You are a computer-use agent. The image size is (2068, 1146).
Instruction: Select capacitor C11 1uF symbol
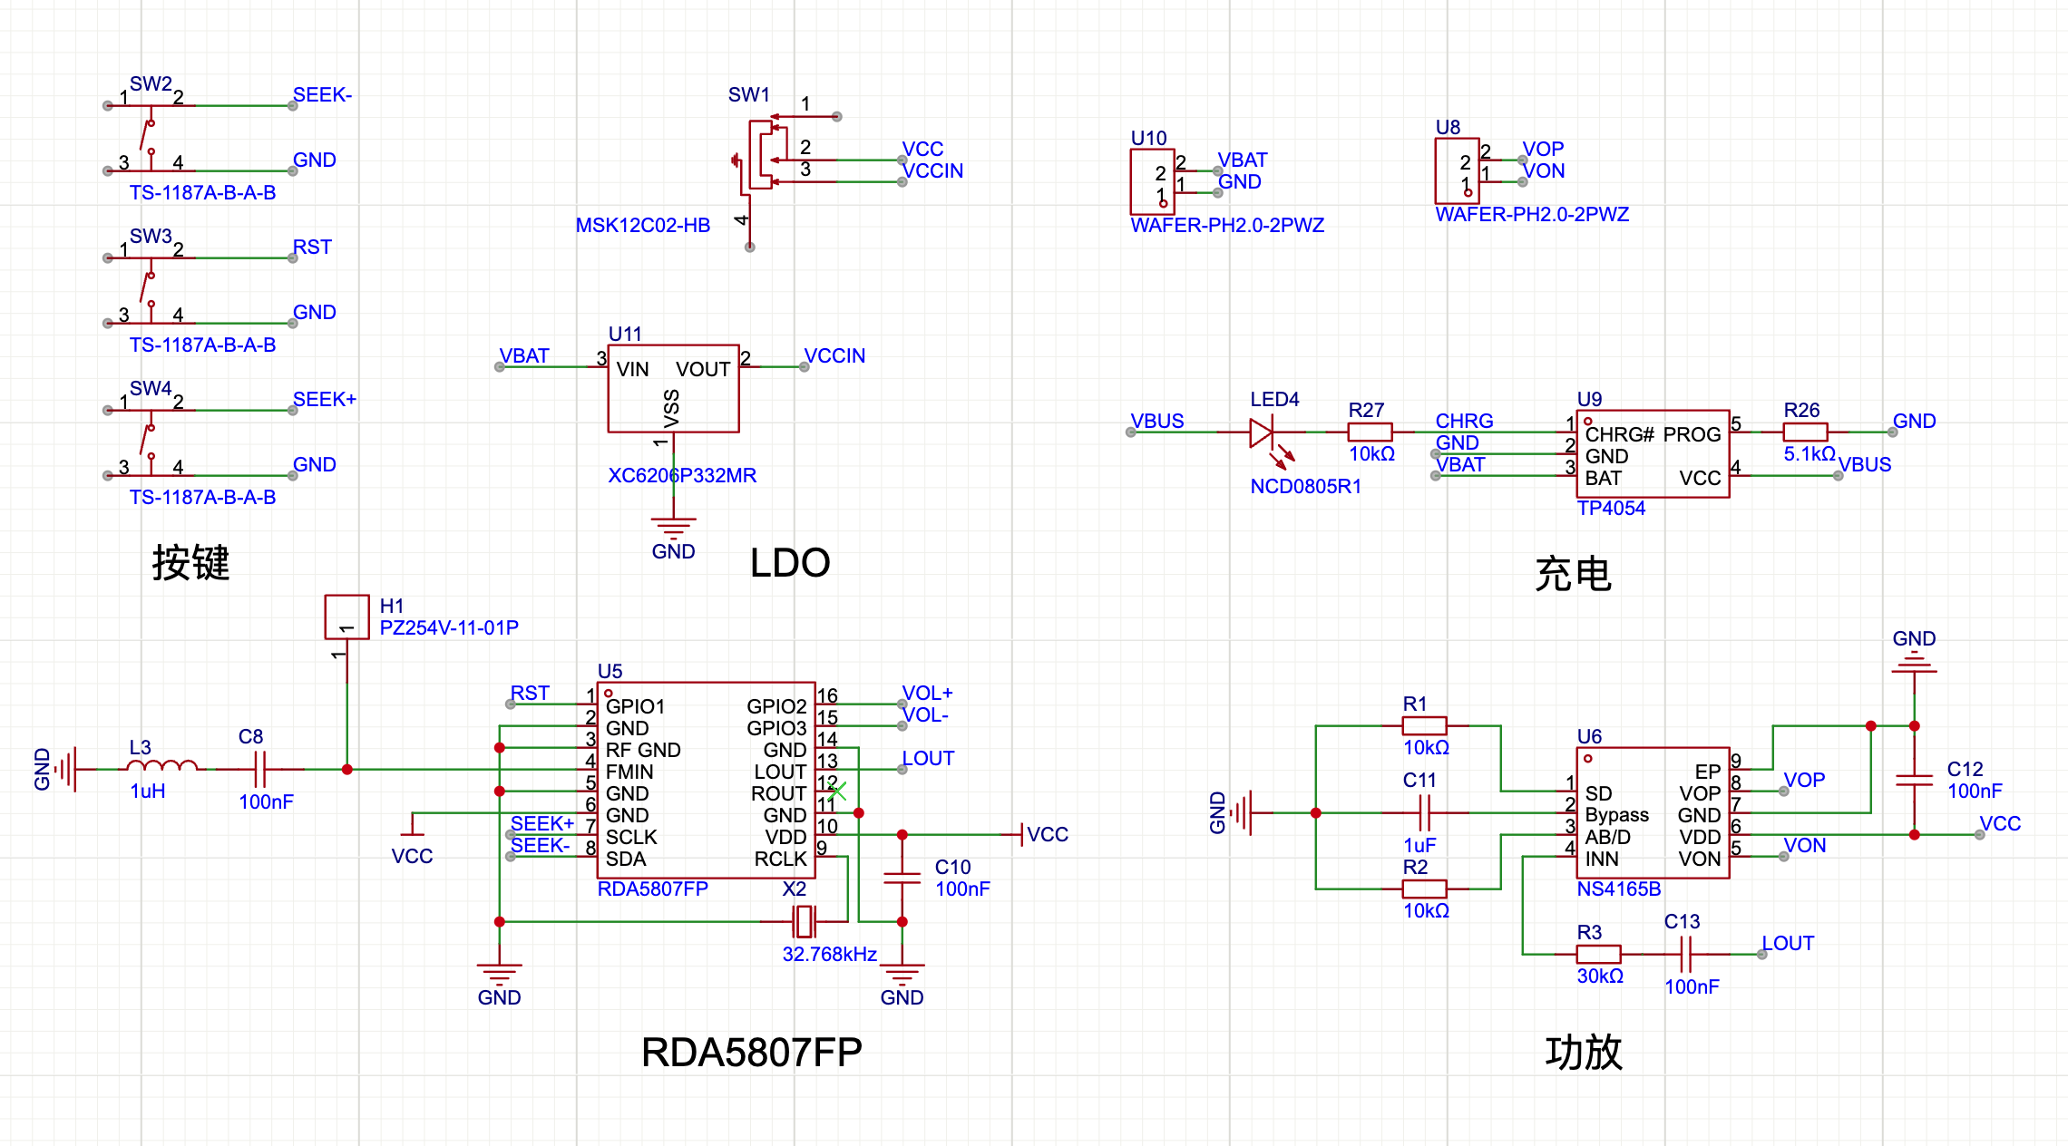point(1425,812)
